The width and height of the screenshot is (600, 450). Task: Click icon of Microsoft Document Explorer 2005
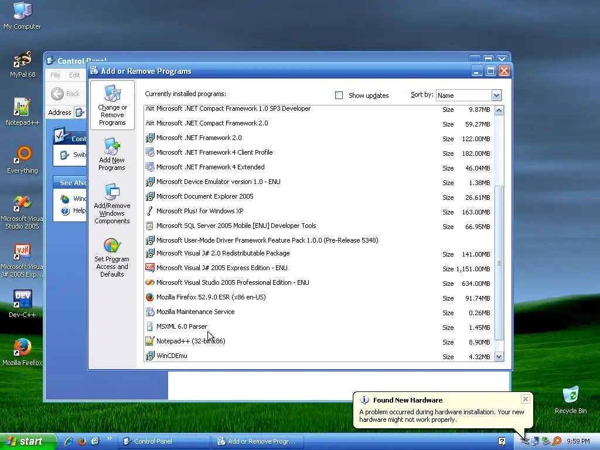click(x=149, y=196)
